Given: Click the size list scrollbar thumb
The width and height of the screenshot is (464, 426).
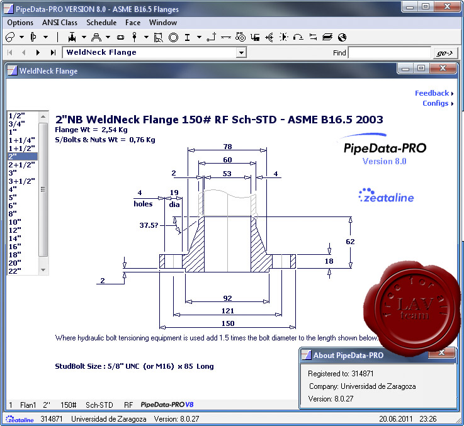Looking at the screenshot, I should [43, 189].
